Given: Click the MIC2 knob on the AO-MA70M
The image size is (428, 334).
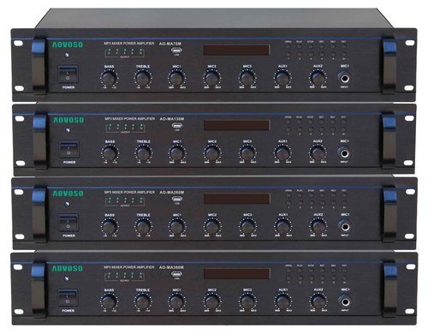Looking at the screenshot, I should [x=211, y=78].
